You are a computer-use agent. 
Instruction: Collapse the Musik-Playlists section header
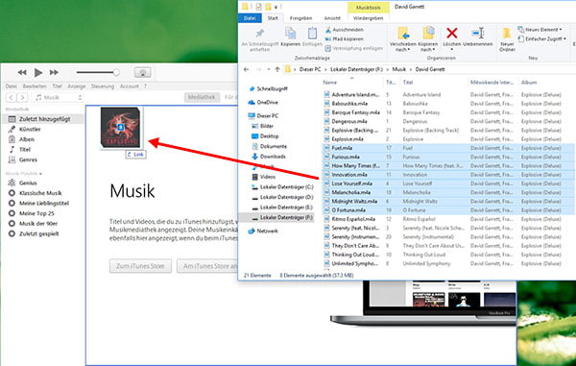(24, 174)
